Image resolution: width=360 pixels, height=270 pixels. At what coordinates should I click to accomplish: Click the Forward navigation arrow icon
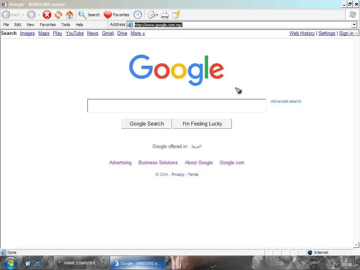pyautogui.click(x=31, y=15)
